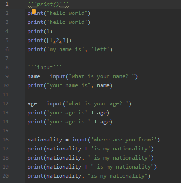This screenshot has width=181, height=183.
Task: Click the nationality variable on line 16
Action: [45, 140]
